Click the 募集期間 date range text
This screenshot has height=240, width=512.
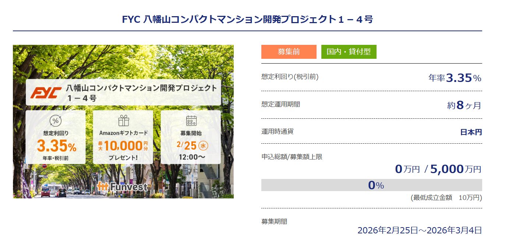click(x=419, y=230)
